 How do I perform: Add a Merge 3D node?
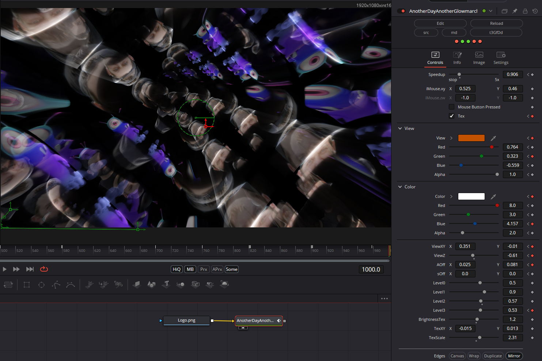tap(181, 284)
